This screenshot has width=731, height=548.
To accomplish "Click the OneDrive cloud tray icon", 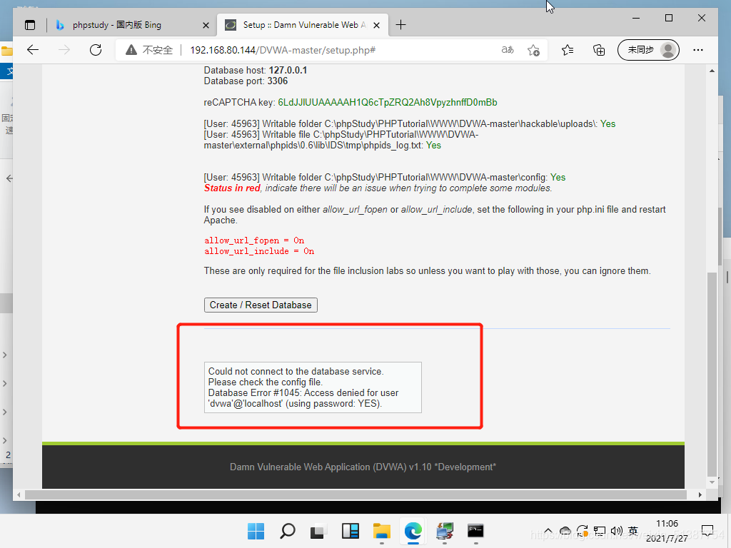I will coord(565,531).
